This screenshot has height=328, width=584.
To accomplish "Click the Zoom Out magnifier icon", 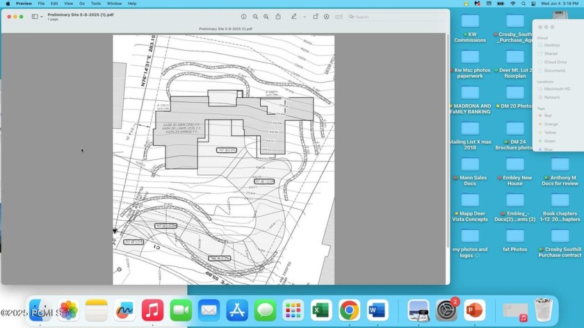I will [x=255, y=17].
